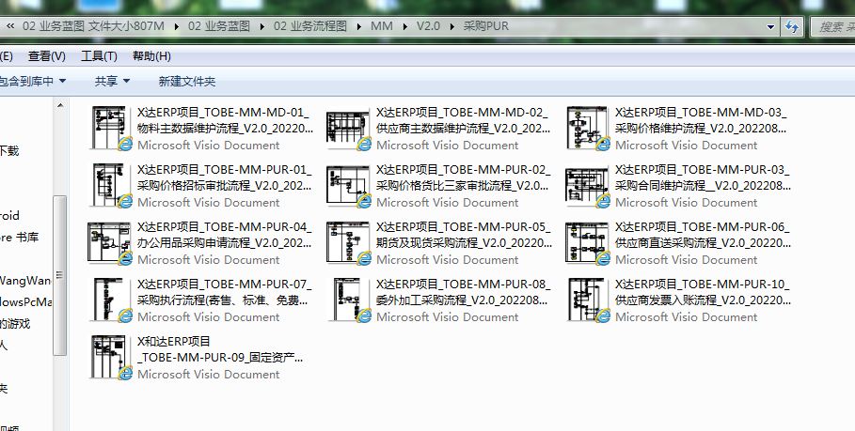Click the refresh button beside the address bar
The height and width of the screenshot is (431, 855).
click(792, 26)
